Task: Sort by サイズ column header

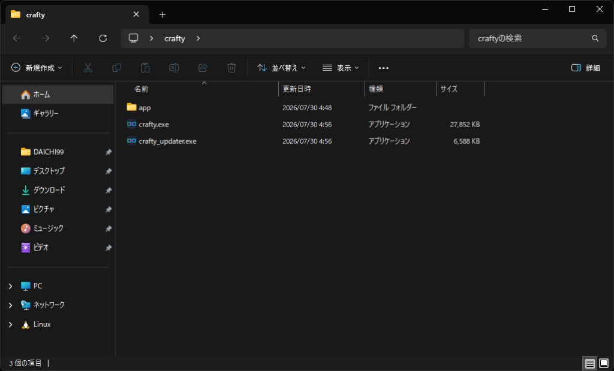Action: coord(460,89)
